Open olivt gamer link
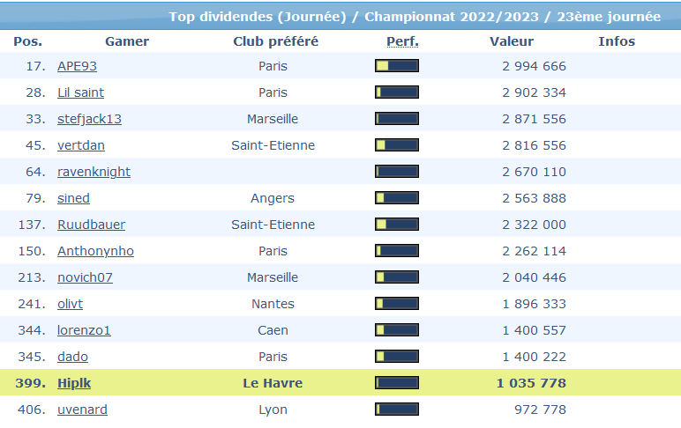Viewport: 681px width, 428px height. tap(70, 304)
